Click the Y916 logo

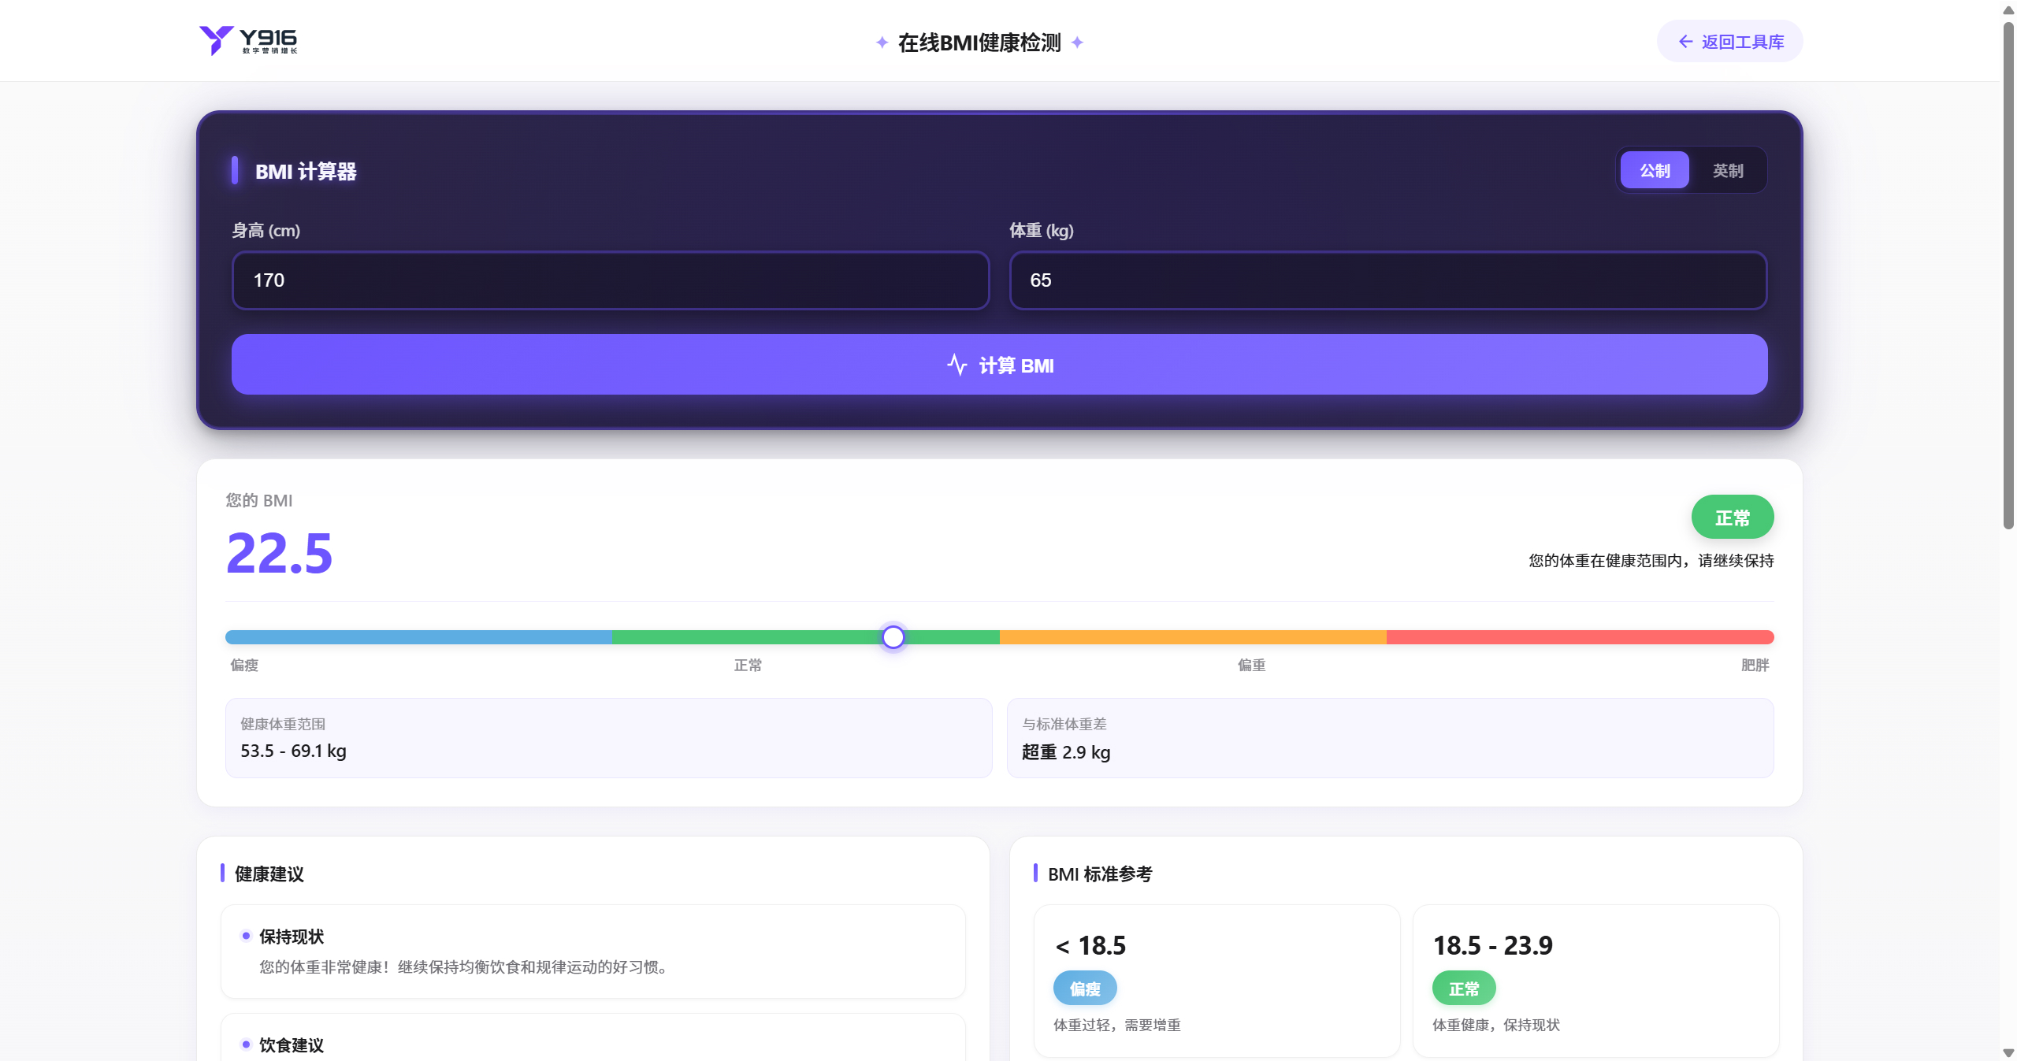coord(248,40)
